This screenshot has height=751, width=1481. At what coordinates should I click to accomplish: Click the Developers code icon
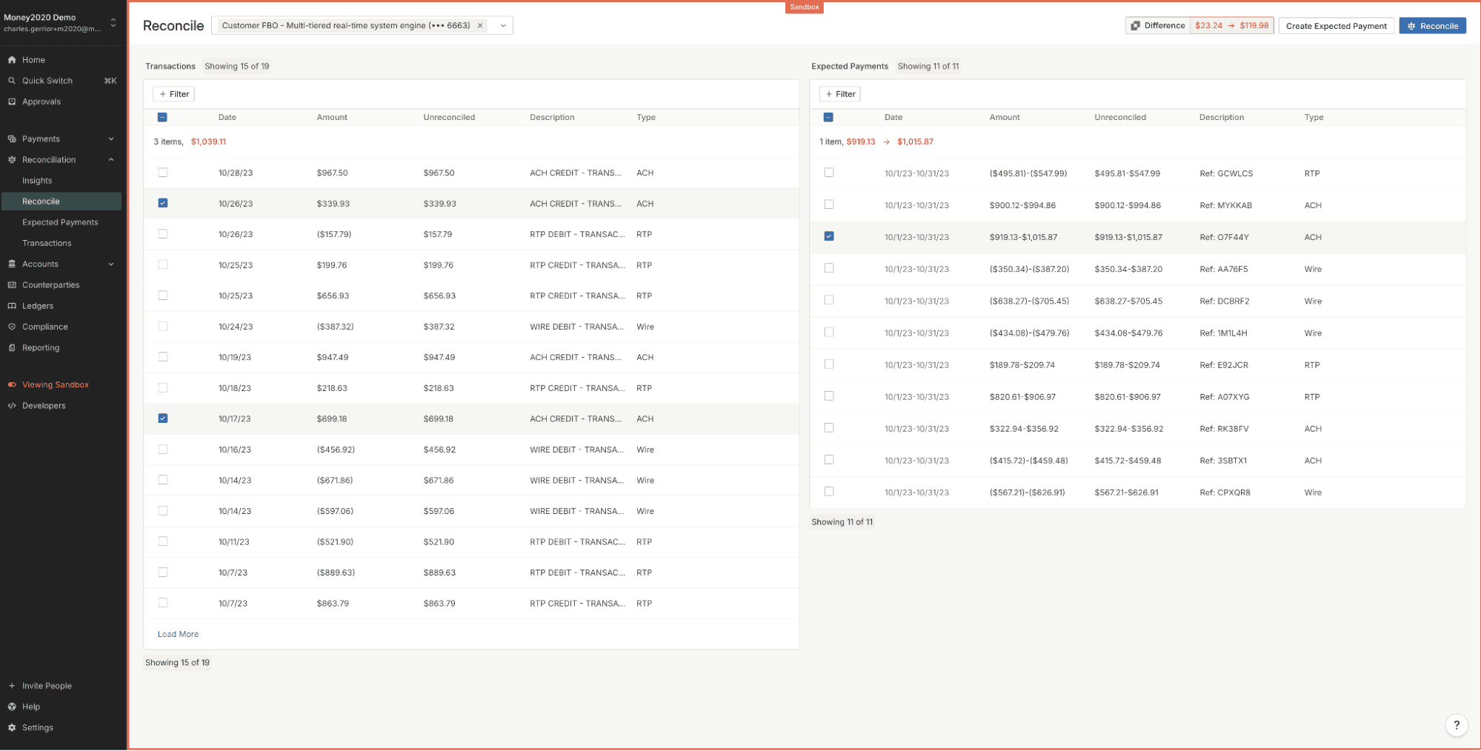tap(12, 406)
